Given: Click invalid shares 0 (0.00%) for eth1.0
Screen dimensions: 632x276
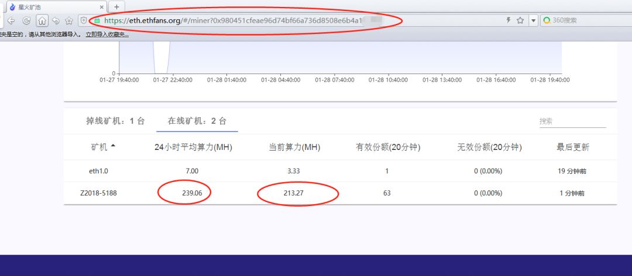Looking at the screenshot, I should (488, 171).
